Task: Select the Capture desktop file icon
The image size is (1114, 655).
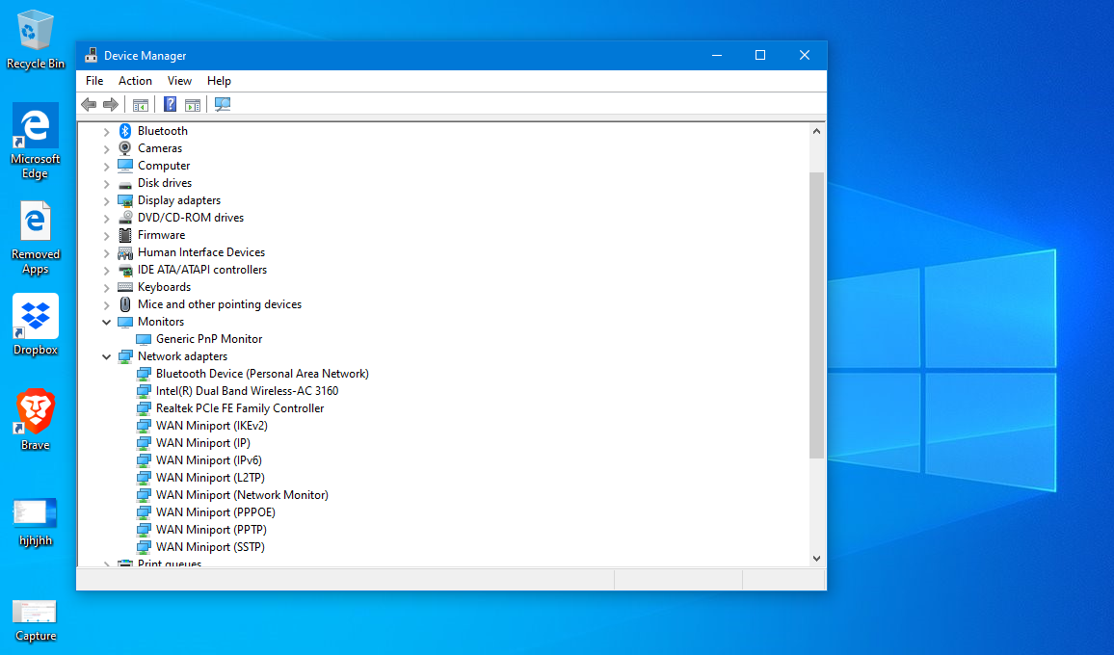Action: (35, 620)
